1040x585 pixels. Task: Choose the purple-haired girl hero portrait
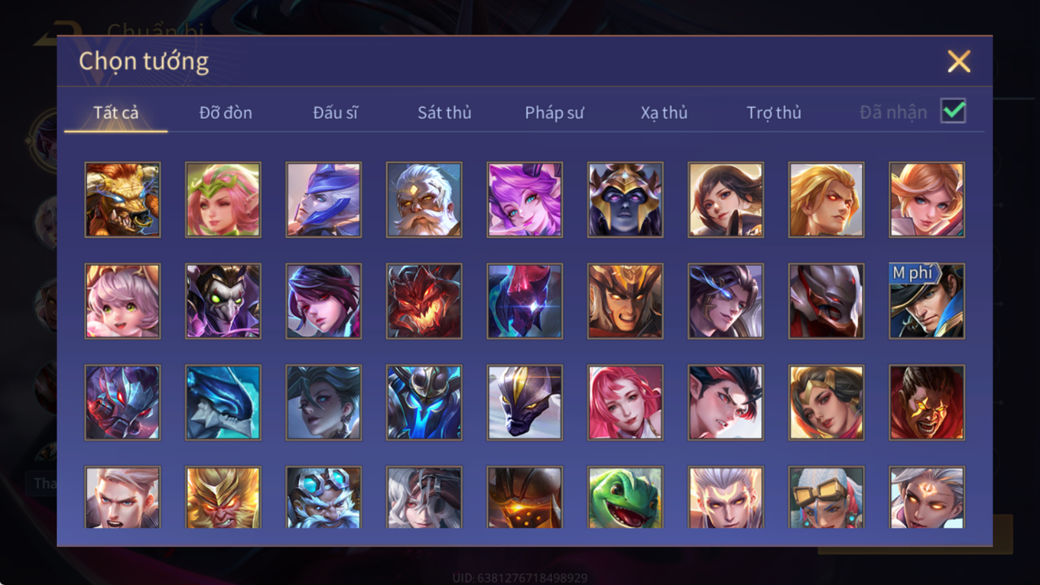(x=525, y=200)
